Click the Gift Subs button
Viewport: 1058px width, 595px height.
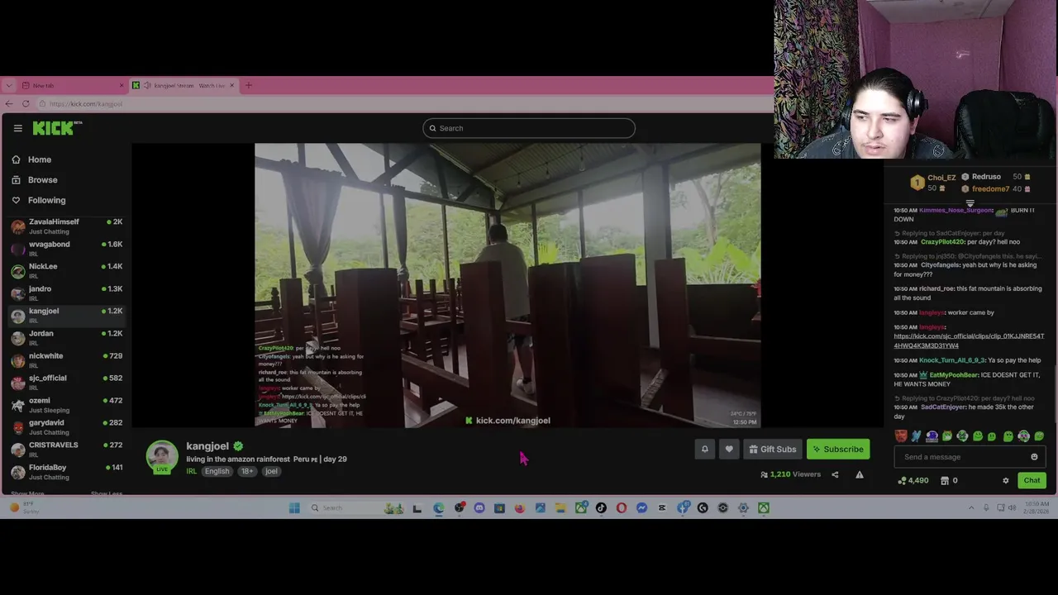point(773,449)
